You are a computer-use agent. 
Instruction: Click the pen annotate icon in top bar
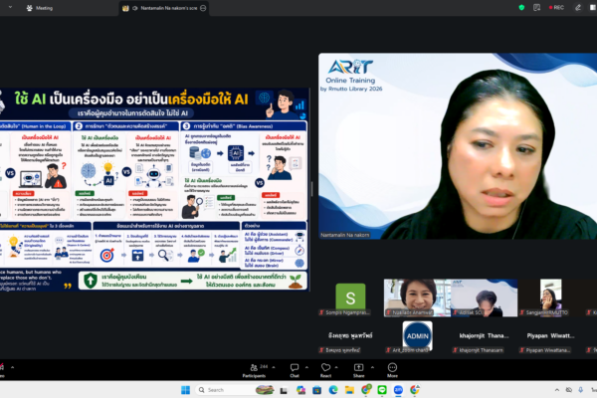(578, 7)
